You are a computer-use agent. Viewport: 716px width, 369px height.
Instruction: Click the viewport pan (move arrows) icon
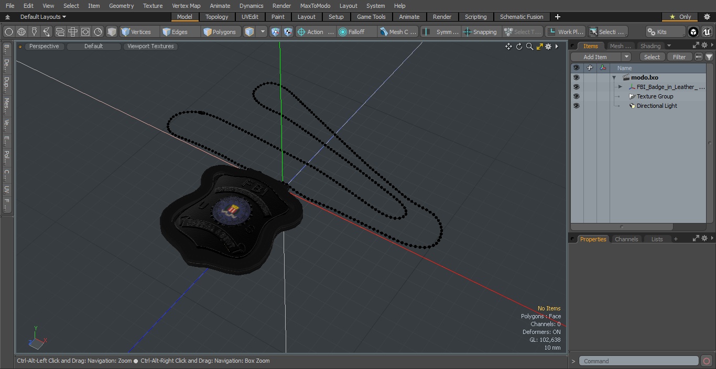pyautogui.click(x=508, y=47)
